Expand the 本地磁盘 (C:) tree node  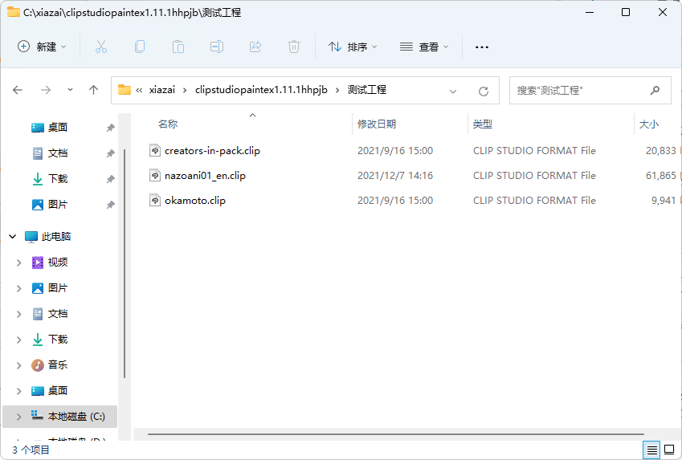click(x=18, y=417)
